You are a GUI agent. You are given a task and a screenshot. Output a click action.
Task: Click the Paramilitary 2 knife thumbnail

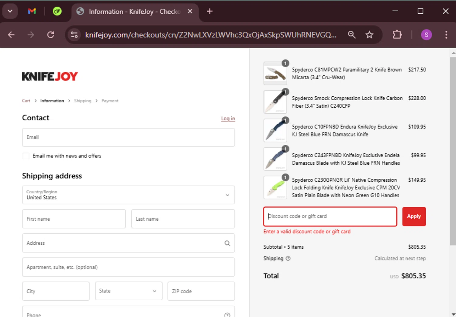click(275, 73)
